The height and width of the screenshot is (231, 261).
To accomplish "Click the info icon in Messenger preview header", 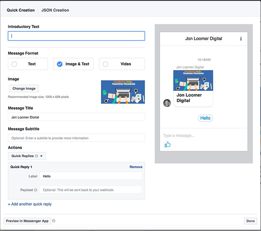I will 241,39.
